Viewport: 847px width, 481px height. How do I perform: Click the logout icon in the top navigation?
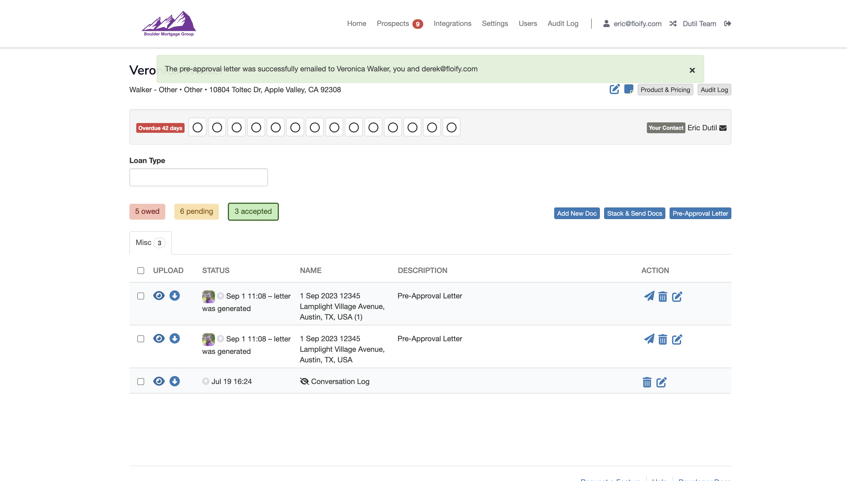728,24
